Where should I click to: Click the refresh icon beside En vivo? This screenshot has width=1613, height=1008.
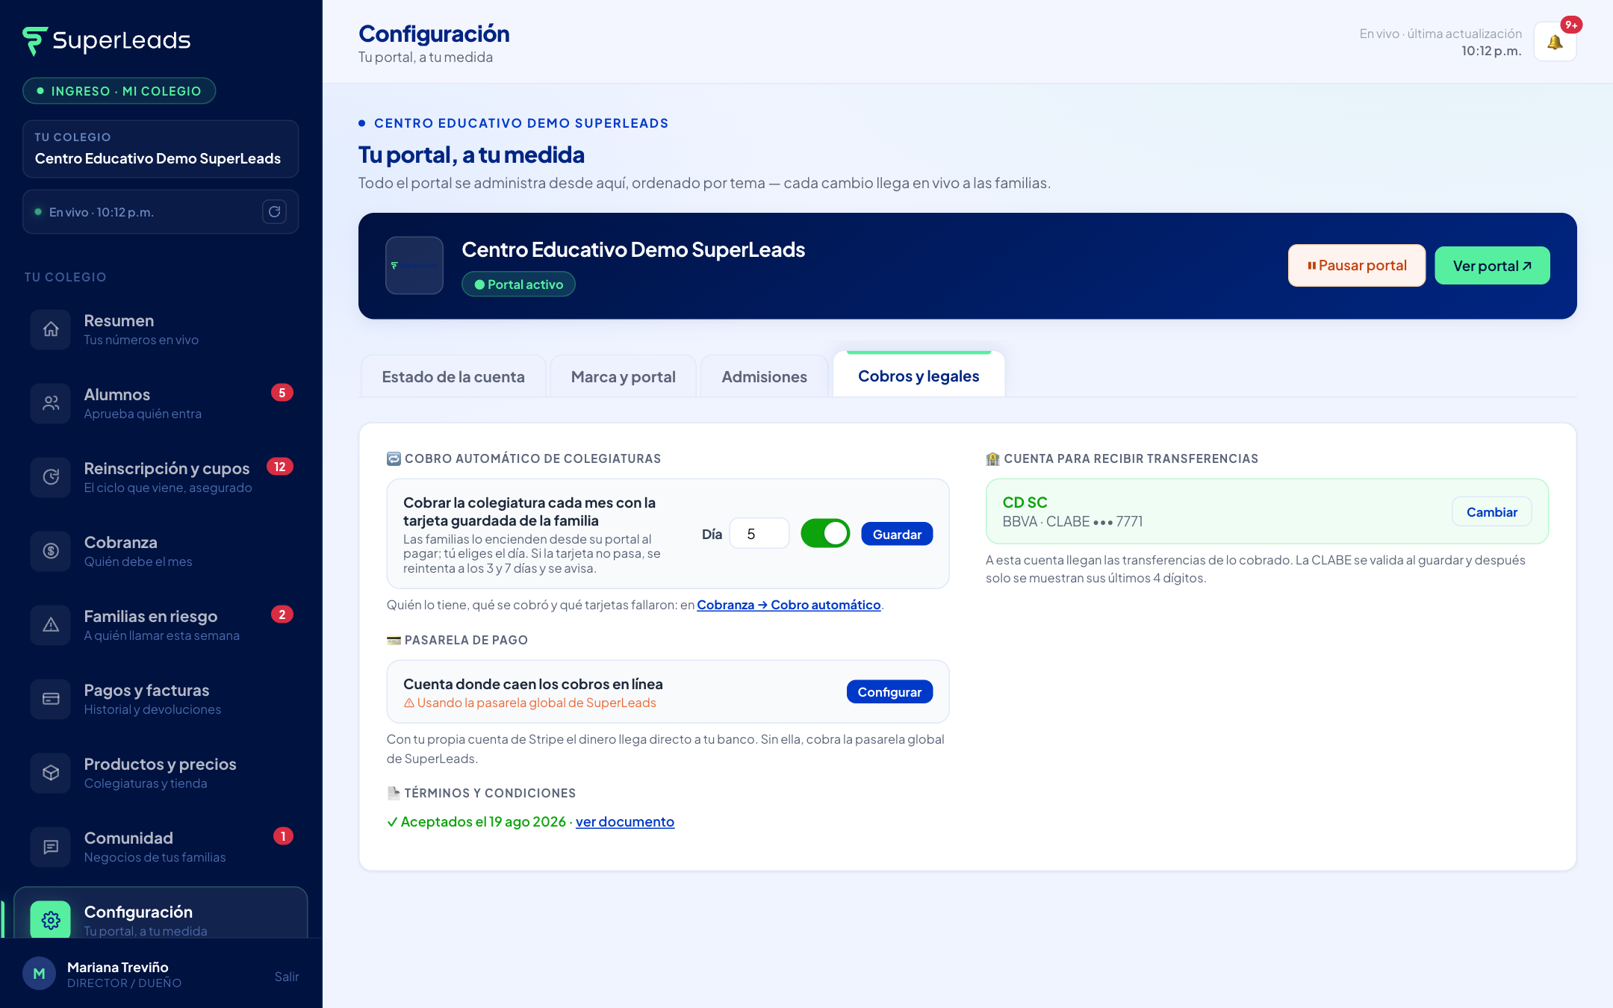(274, 212)
